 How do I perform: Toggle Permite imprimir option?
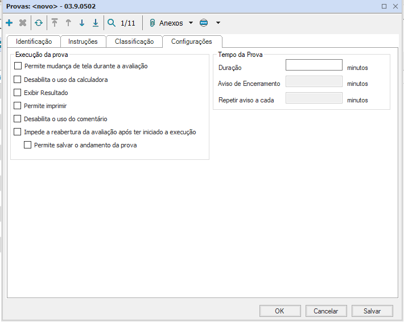(x=18, y=106)
